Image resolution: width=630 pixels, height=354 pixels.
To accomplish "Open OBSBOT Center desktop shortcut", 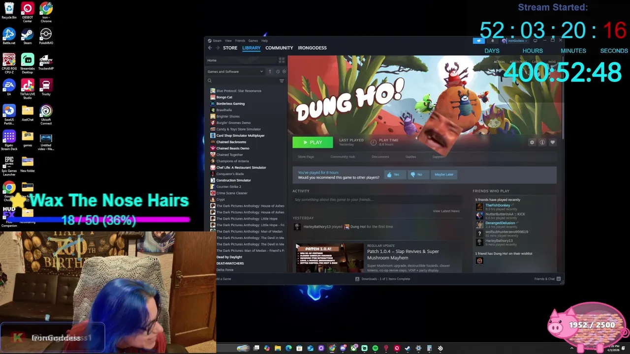I will [x=28, y=12].
